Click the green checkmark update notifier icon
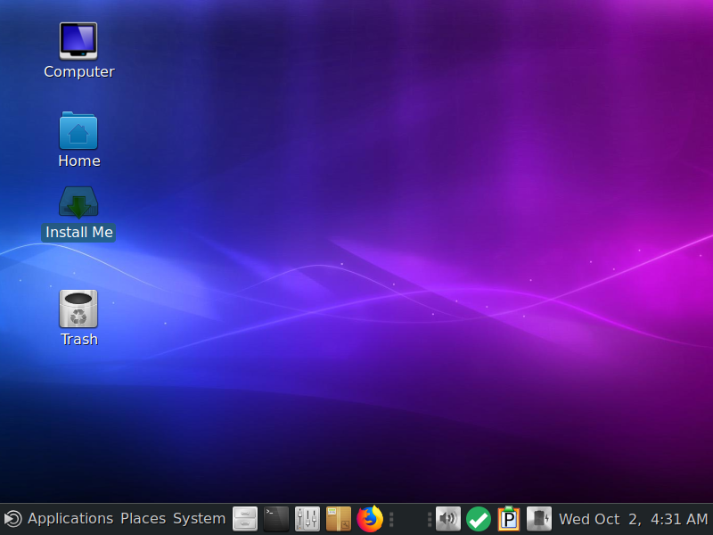 click(479, 519)
